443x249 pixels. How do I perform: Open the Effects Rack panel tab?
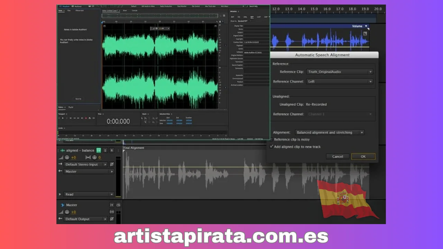[80, 11]
